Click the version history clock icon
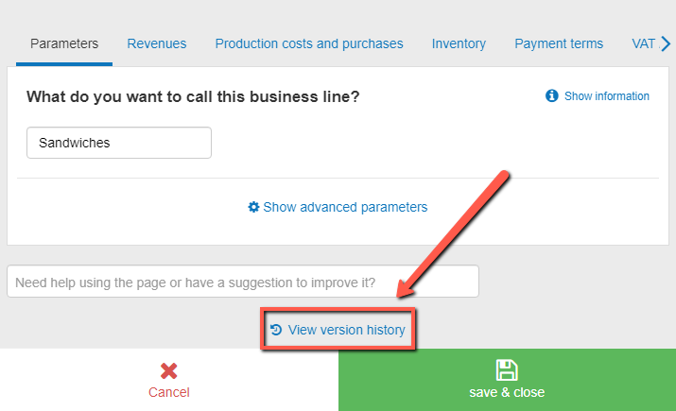 (276, 330)
